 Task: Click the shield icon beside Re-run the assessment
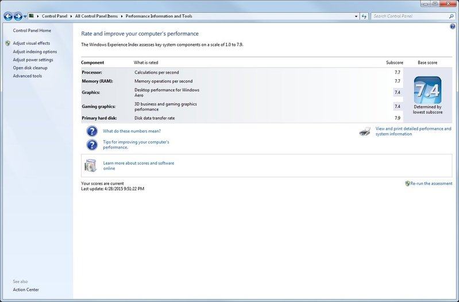point(407,184)
